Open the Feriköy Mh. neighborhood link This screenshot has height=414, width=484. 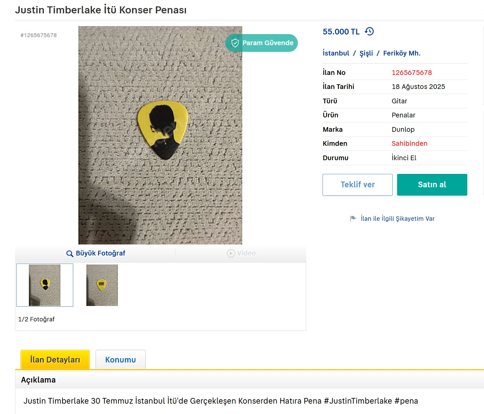[402, 53]
